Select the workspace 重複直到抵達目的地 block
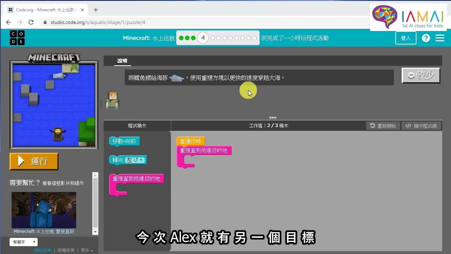451x254 pixels. pos(204,151)
